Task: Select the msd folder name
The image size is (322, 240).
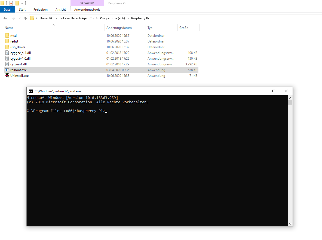Action: pyautogui.click(x=13, y=35)
